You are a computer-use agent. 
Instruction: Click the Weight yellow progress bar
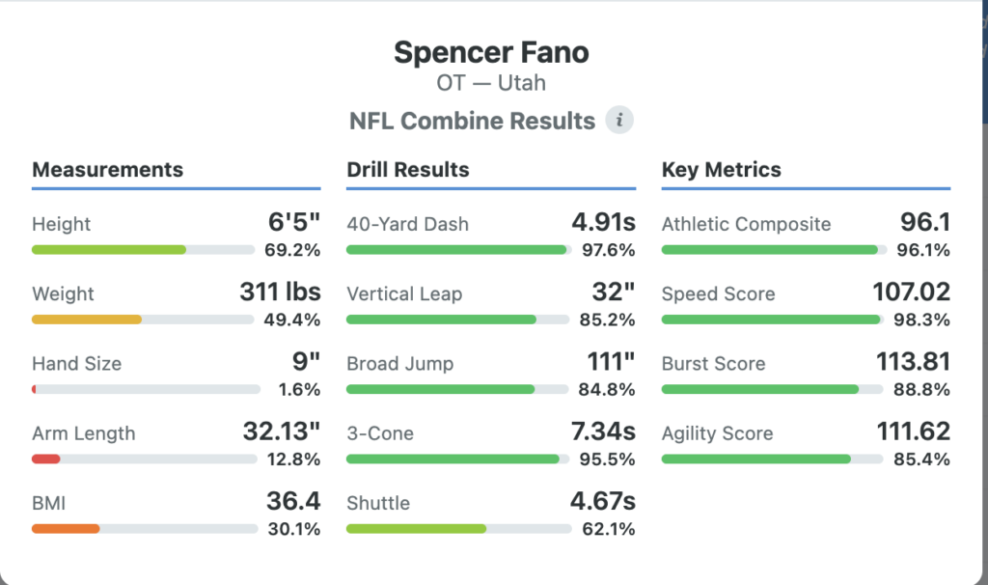pyautogui.click(x=145, y=320)
